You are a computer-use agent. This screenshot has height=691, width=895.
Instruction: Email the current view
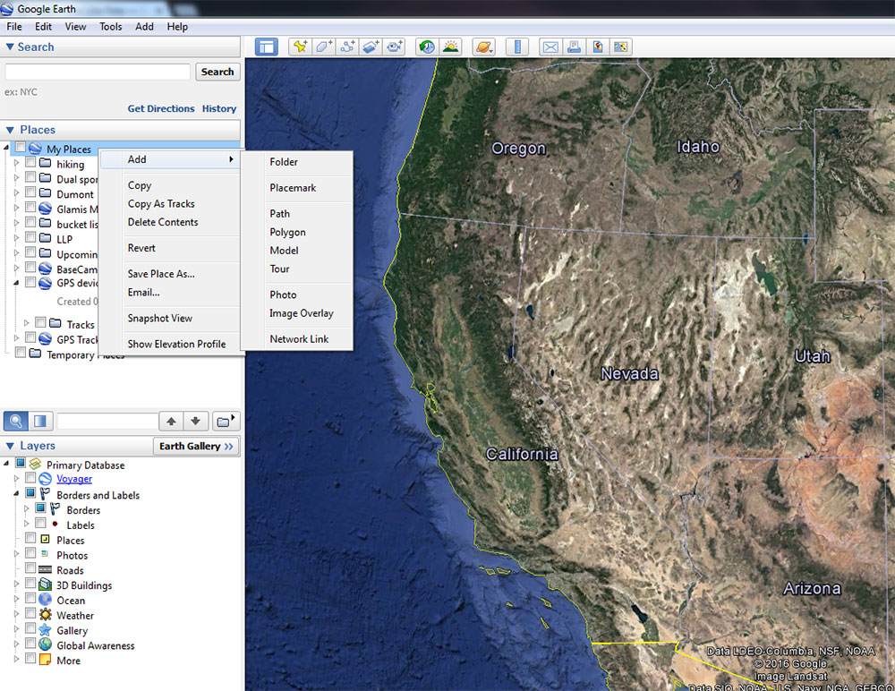pyautogui.click(x=550, y=47)
